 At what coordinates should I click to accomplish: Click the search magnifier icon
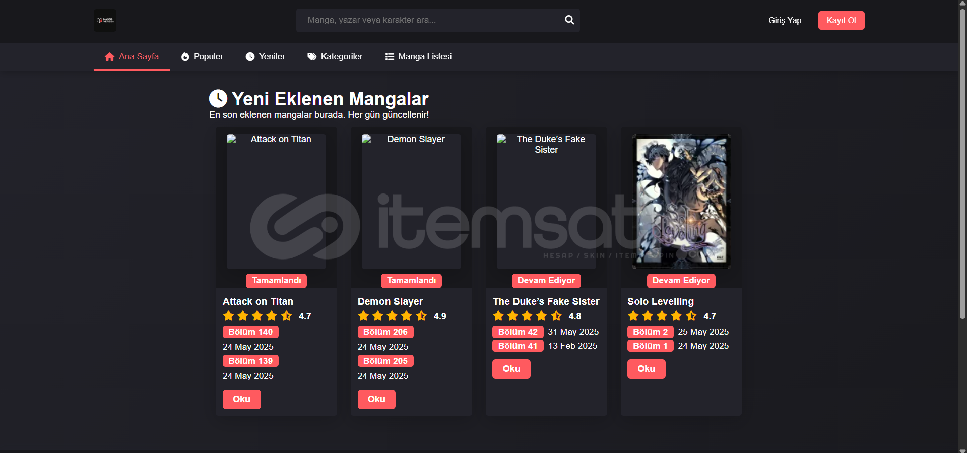coord(569,20)
